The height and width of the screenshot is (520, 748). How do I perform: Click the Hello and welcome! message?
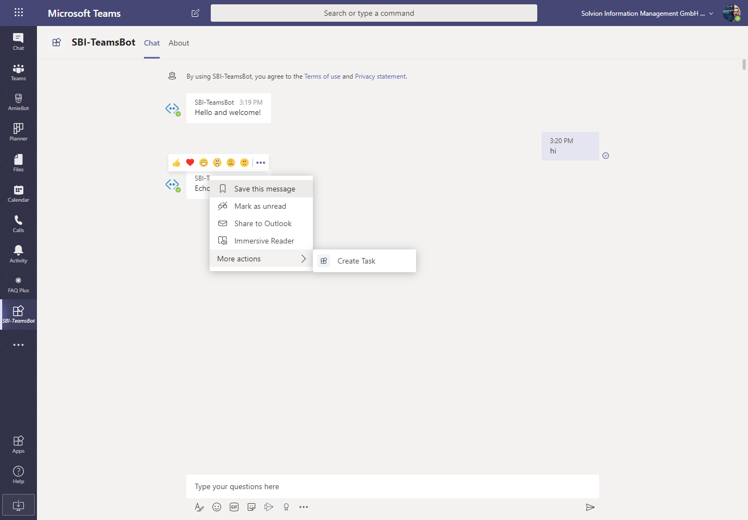click(x=229, y=108)
